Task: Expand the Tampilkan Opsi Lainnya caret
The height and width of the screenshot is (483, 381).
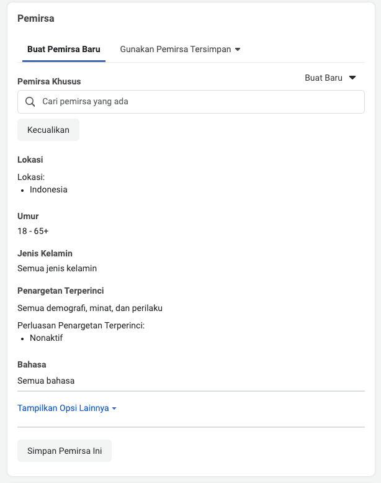Action: 114,409
